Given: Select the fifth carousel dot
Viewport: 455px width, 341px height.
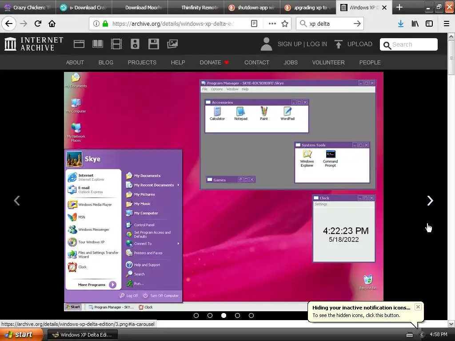Looking at the screenshot, I should click(251, 316).
